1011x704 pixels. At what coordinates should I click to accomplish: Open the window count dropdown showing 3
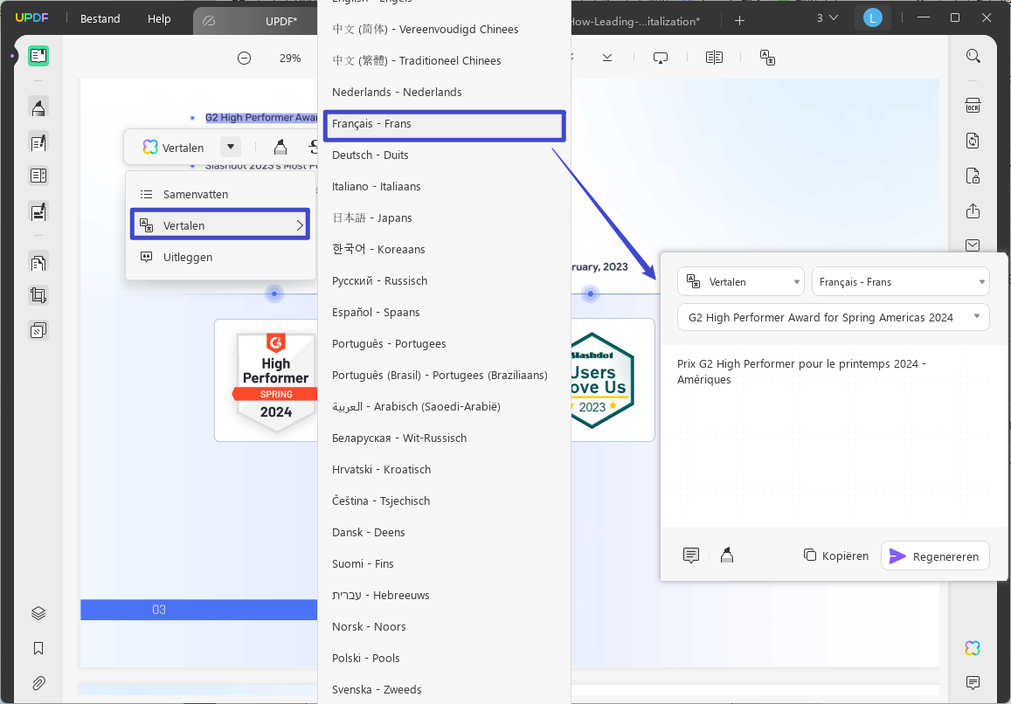coord(827,18)
